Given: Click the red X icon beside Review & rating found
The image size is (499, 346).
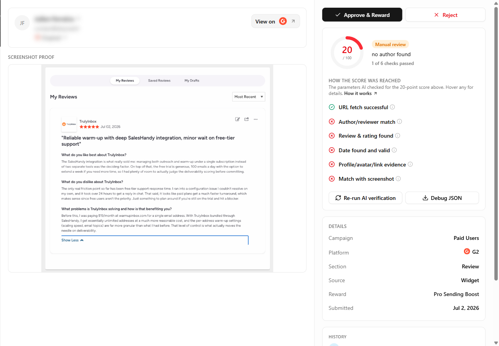Looking at the screenshot, I should pos(332,136).
